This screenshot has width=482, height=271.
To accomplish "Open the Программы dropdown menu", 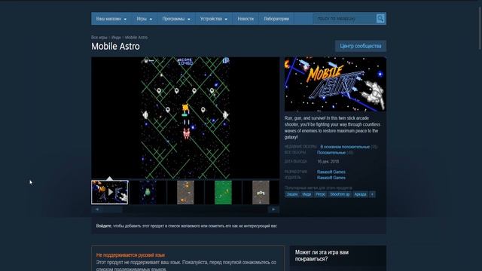I will 175,19.
